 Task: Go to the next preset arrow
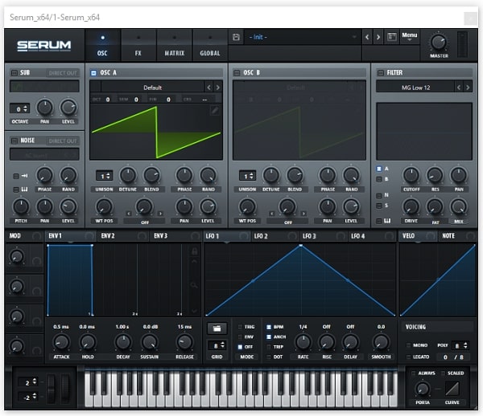point(378,37)
